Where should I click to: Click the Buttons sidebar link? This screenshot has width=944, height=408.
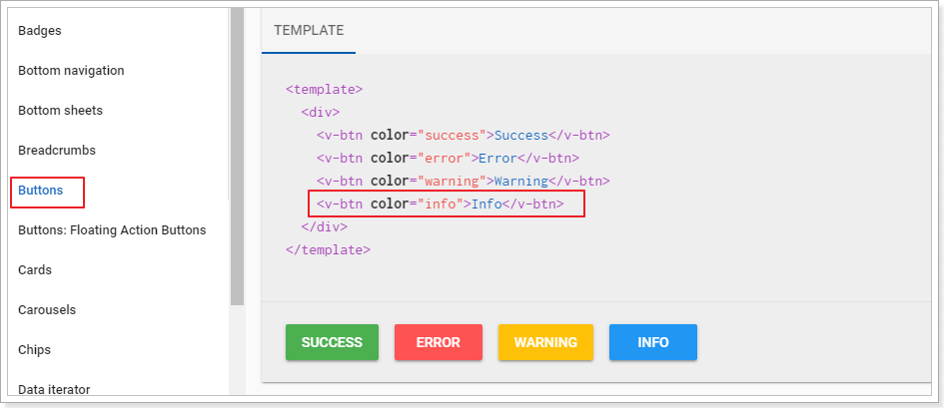point(41,191)
